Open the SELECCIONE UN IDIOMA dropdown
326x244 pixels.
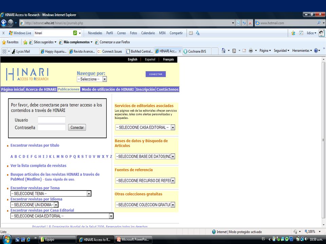click(34, 205)
